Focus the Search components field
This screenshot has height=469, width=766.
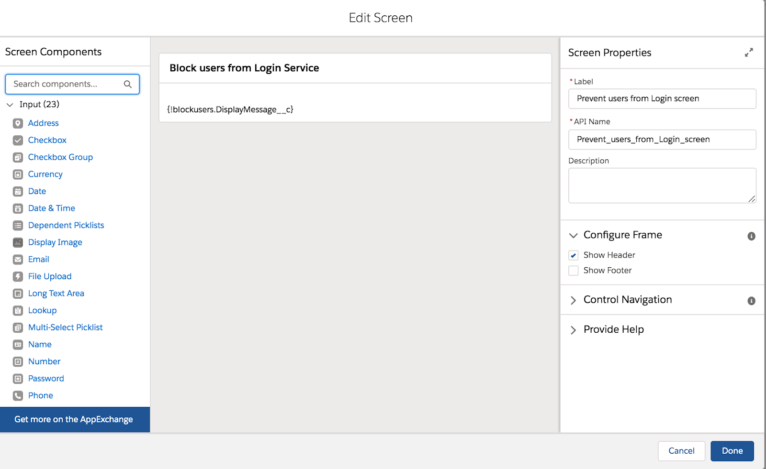pos(72,84)
